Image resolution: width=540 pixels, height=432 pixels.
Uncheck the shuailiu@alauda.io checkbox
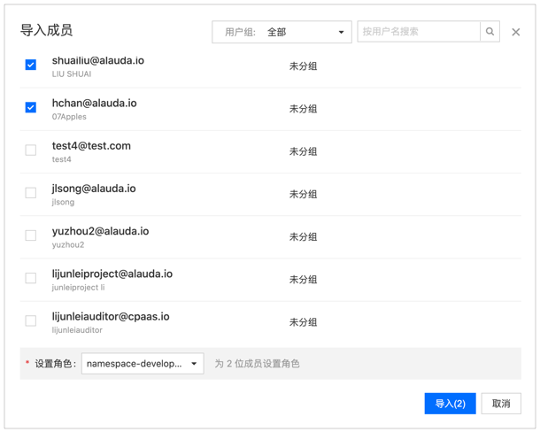[x=31, y=65]
